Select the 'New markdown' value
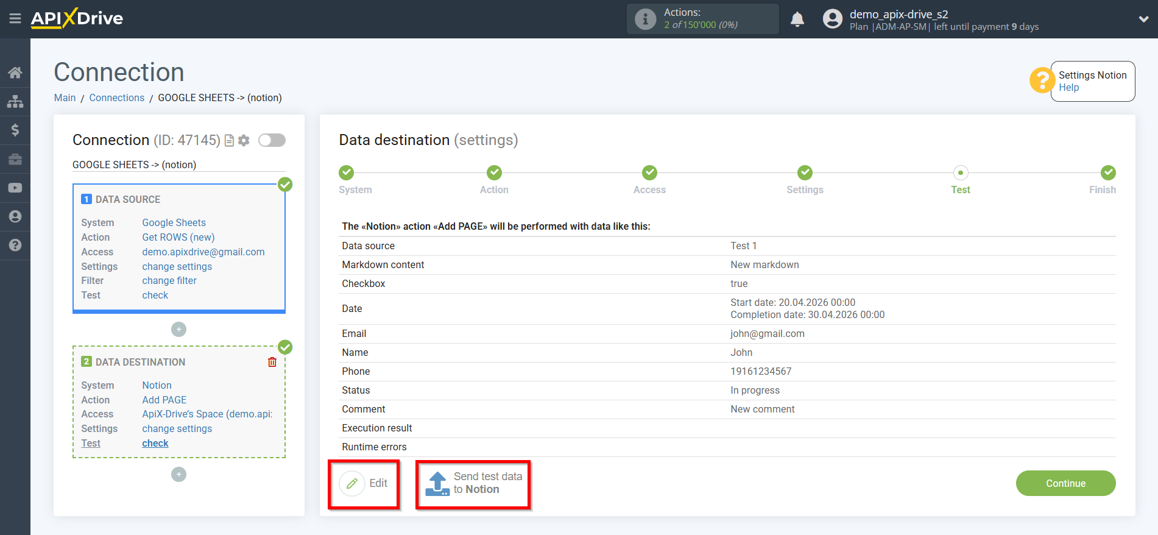Image resolution: width=1158 pixels, height=535 pixels. (x=764, y=264)
